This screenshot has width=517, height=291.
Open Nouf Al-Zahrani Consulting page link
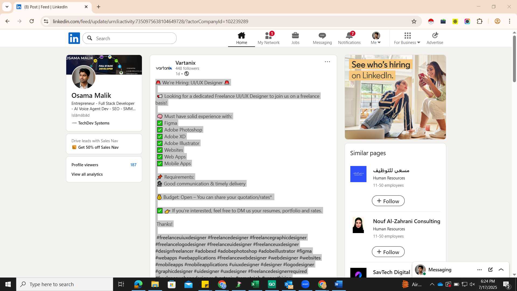[x=407, y=221]
